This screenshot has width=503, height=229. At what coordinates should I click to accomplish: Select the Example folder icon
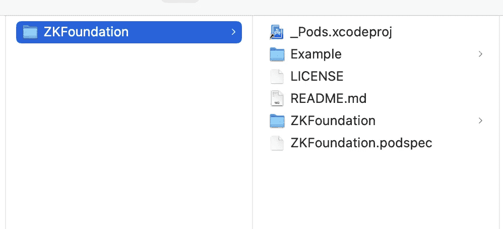pos(277,54)
